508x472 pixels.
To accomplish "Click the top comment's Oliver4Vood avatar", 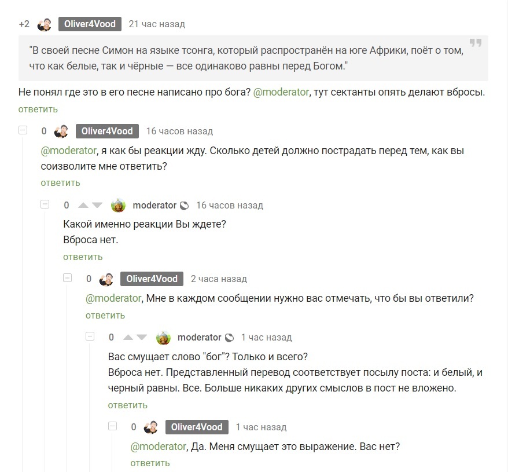I will coord(45,24).
